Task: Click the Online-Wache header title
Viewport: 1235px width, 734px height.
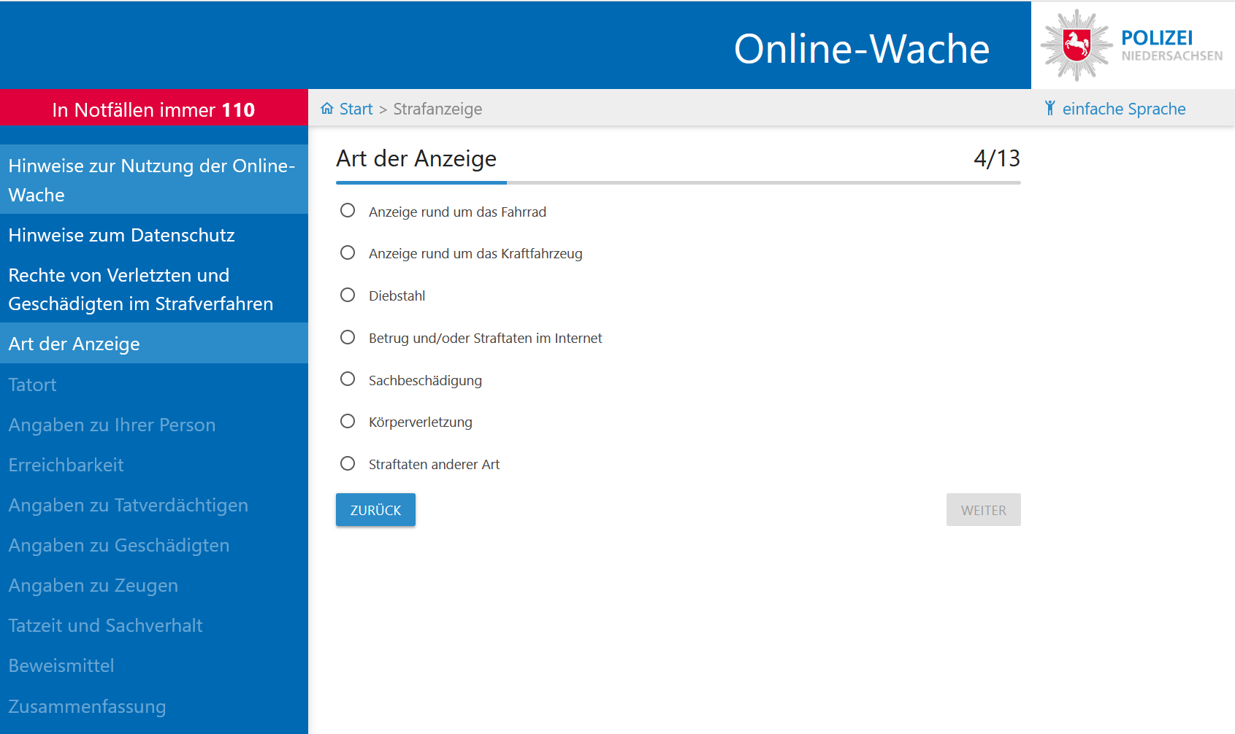Action: [x=862, y=49]
